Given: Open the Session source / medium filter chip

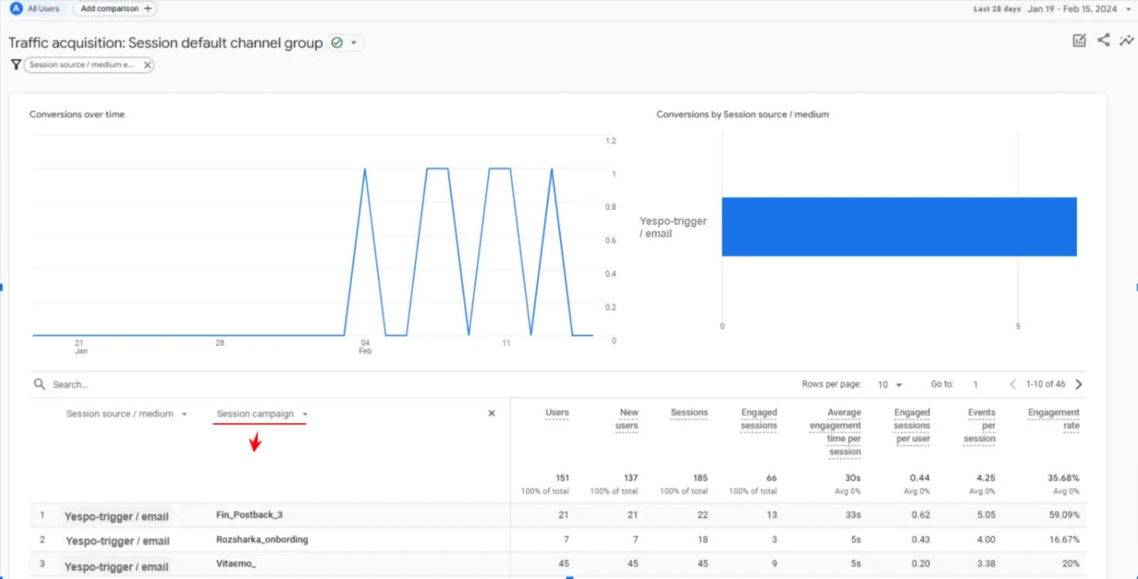Looking at the screenshot, I should pyautogui.click(x=82, y=65).
